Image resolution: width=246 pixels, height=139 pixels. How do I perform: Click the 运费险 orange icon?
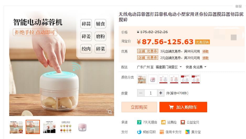[x=163, y=122]
